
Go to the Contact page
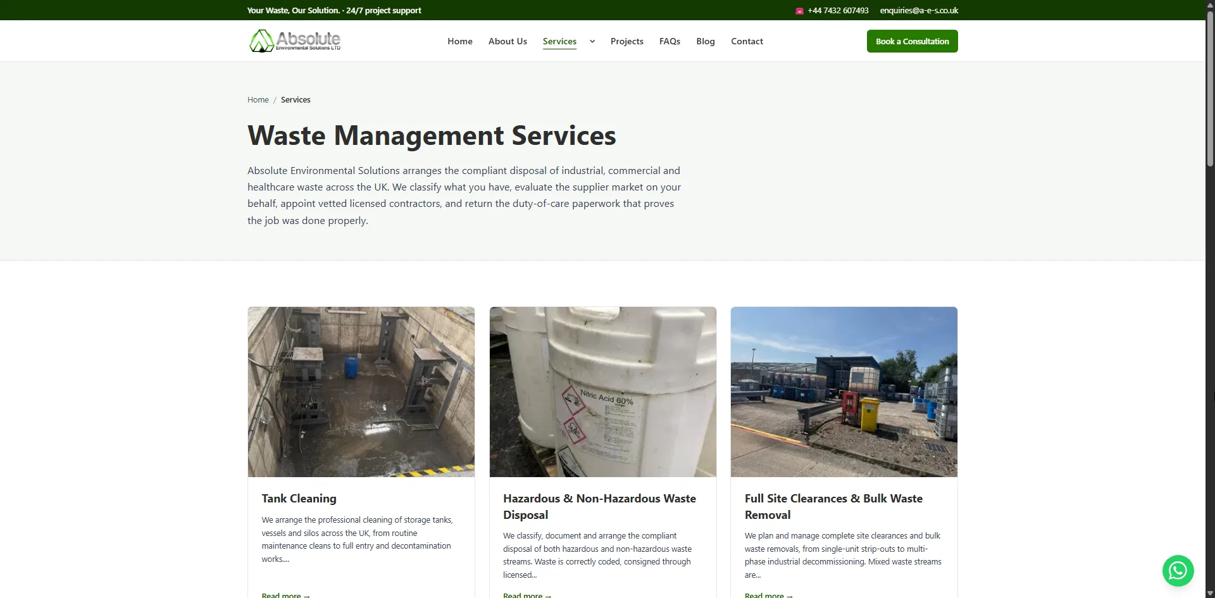coord(747,41)
